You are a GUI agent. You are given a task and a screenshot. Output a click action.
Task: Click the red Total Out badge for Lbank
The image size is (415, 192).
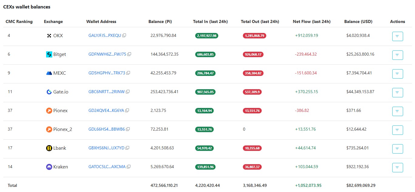tap(252, 148)
